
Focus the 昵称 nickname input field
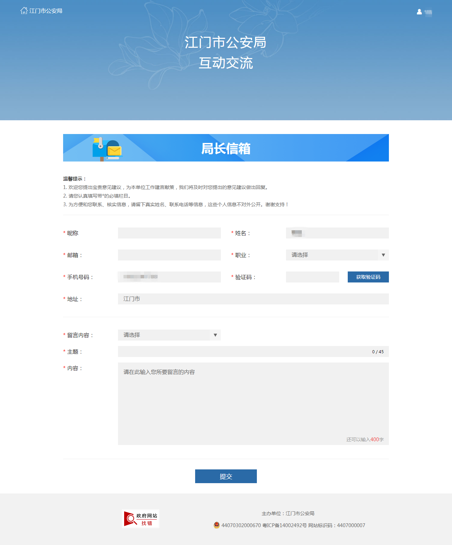click(169, 233)
